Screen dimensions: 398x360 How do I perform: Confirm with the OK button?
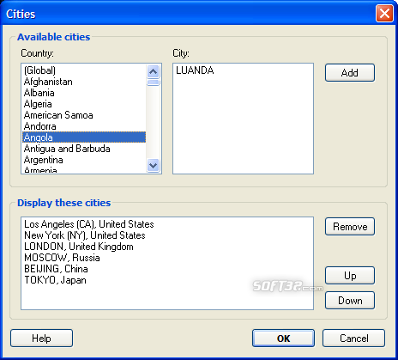(x=283, y=339)
